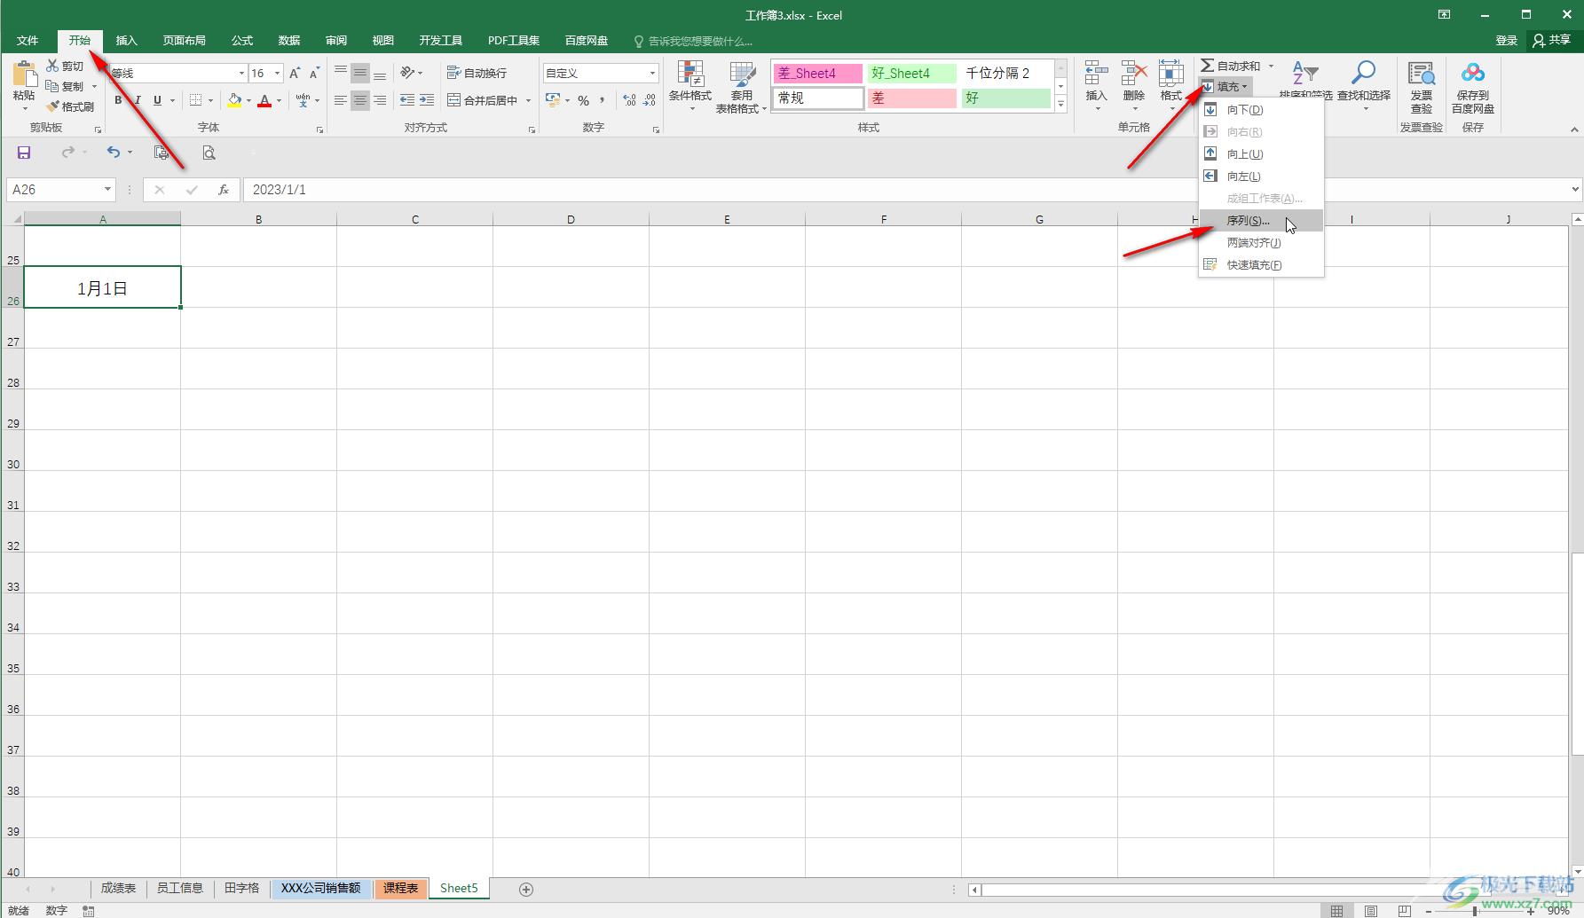Click the zoom slider in status bar
1584x918 pixels.
(x=1475, y=911)
